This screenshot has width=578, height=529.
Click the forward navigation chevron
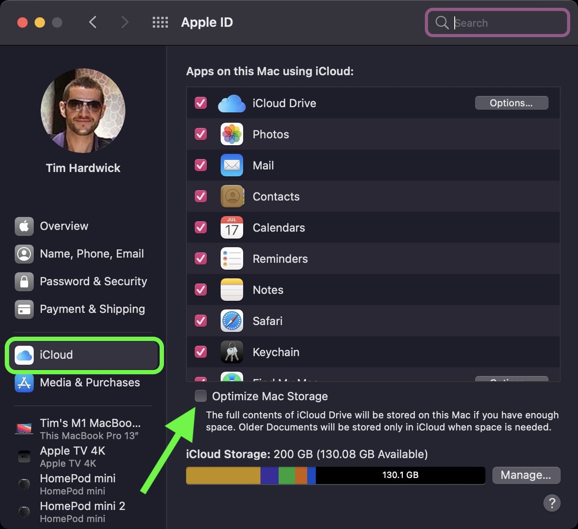tap(125, 22)
